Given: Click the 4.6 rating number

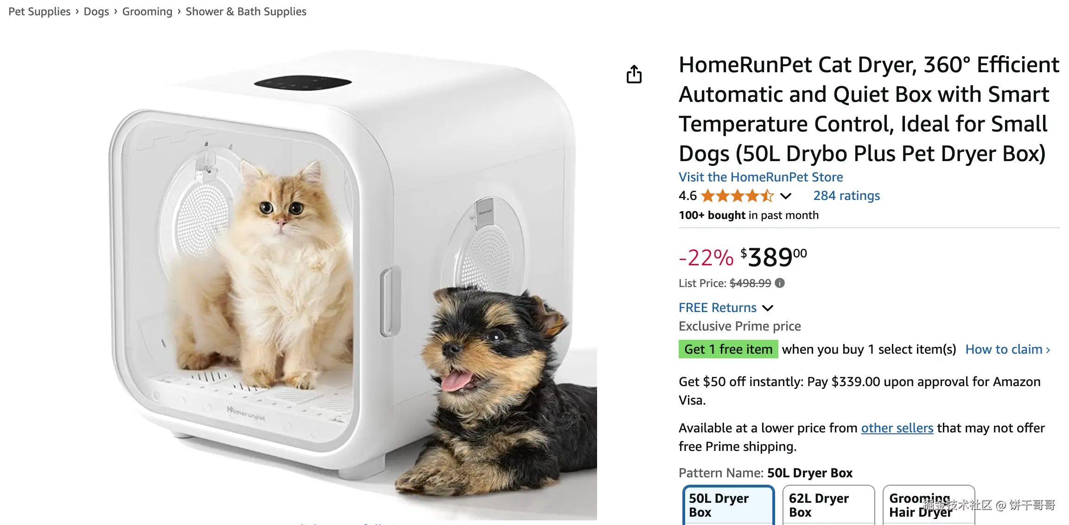Looking at the screenshot, I should point(687,196).
